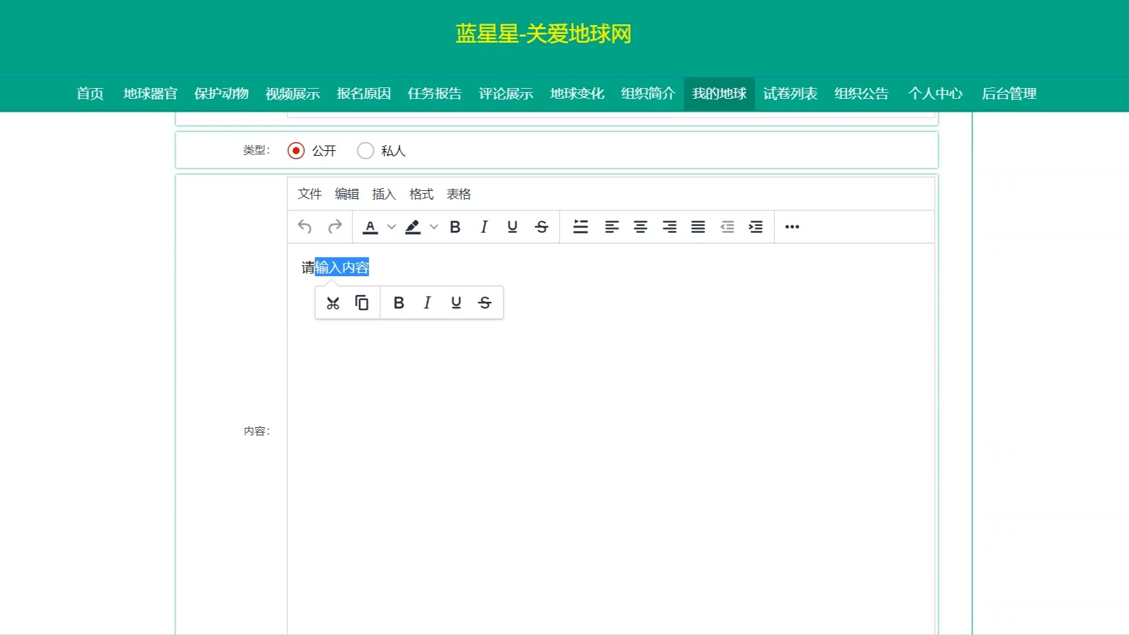Align text left

612,227
